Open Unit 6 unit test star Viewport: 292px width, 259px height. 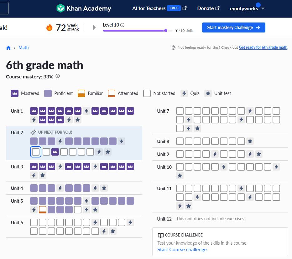click(x=113, y=231)
